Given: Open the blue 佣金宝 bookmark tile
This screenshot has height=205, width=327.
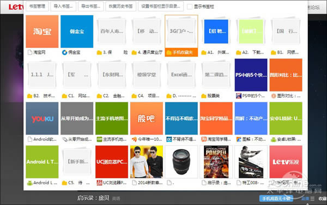Looking at the screenshot, I should [77, 32].
